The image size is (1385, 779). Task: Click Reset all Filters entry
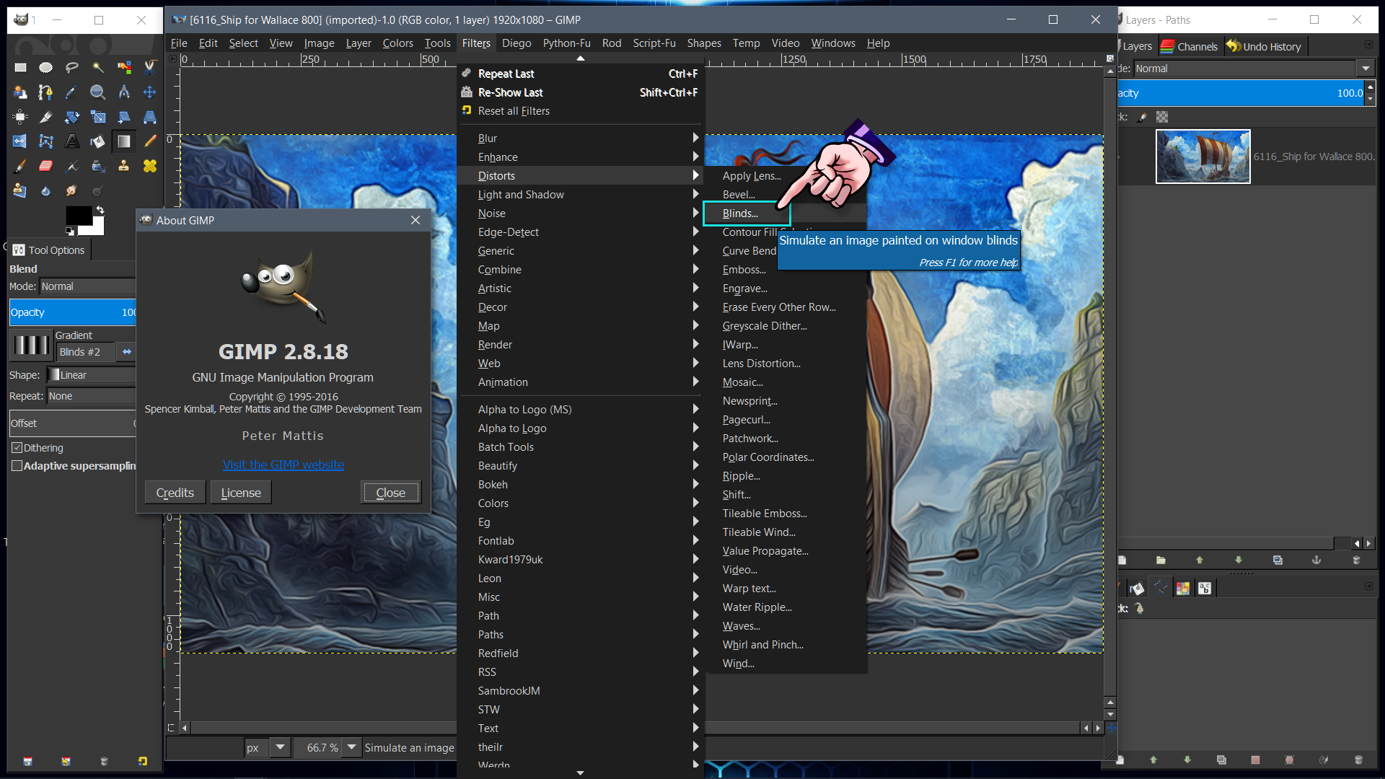(x=580, y=111)
